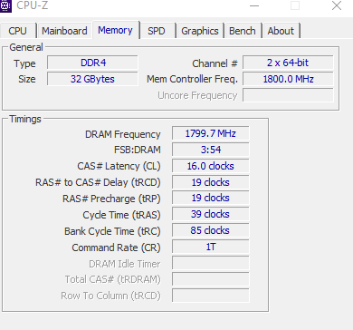Click the Type label in General

(24, 63)
